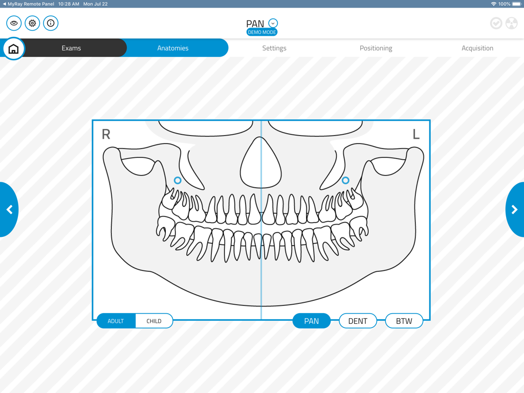The image size is (524, 393).
Task: Expand the right side panel arrow
Action: pos(514,210)
